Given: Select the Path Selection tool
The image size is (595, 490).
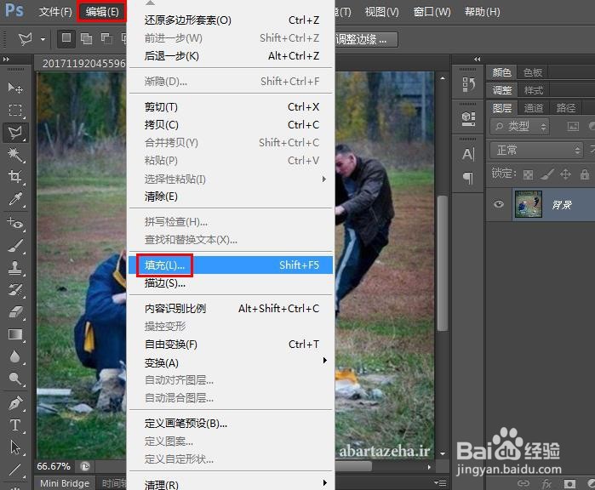Looking at the screenshot, I should (15, 447).
